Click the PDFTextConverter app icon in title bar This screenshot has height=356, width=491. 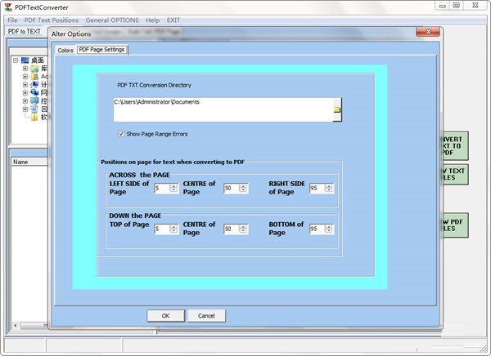tap(8, 7)
